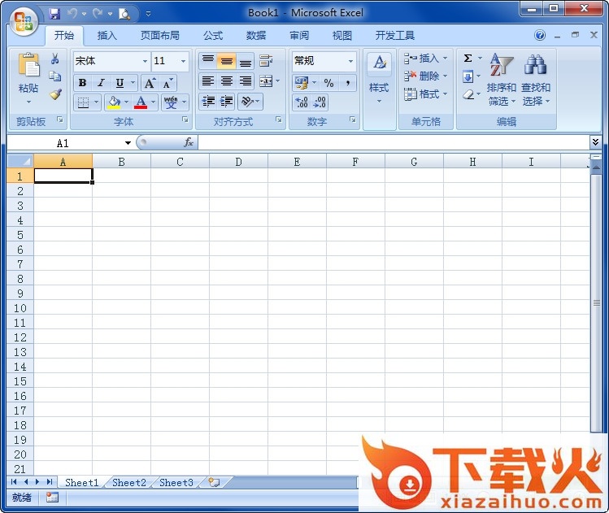Toggle middle vertical alignment
This screenshot has height=513, width=609.
point(226,61)
